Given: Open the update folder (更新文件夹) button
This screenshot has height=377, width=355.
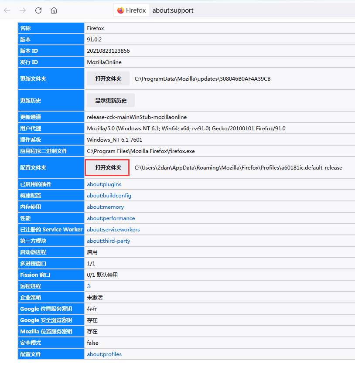Looking at the screenshot, I should pyautogui.click(x=108, y=78).
